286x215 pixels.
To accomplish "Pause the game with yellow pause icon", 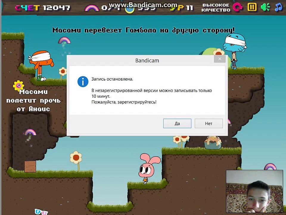I will [x=252, y=7].
